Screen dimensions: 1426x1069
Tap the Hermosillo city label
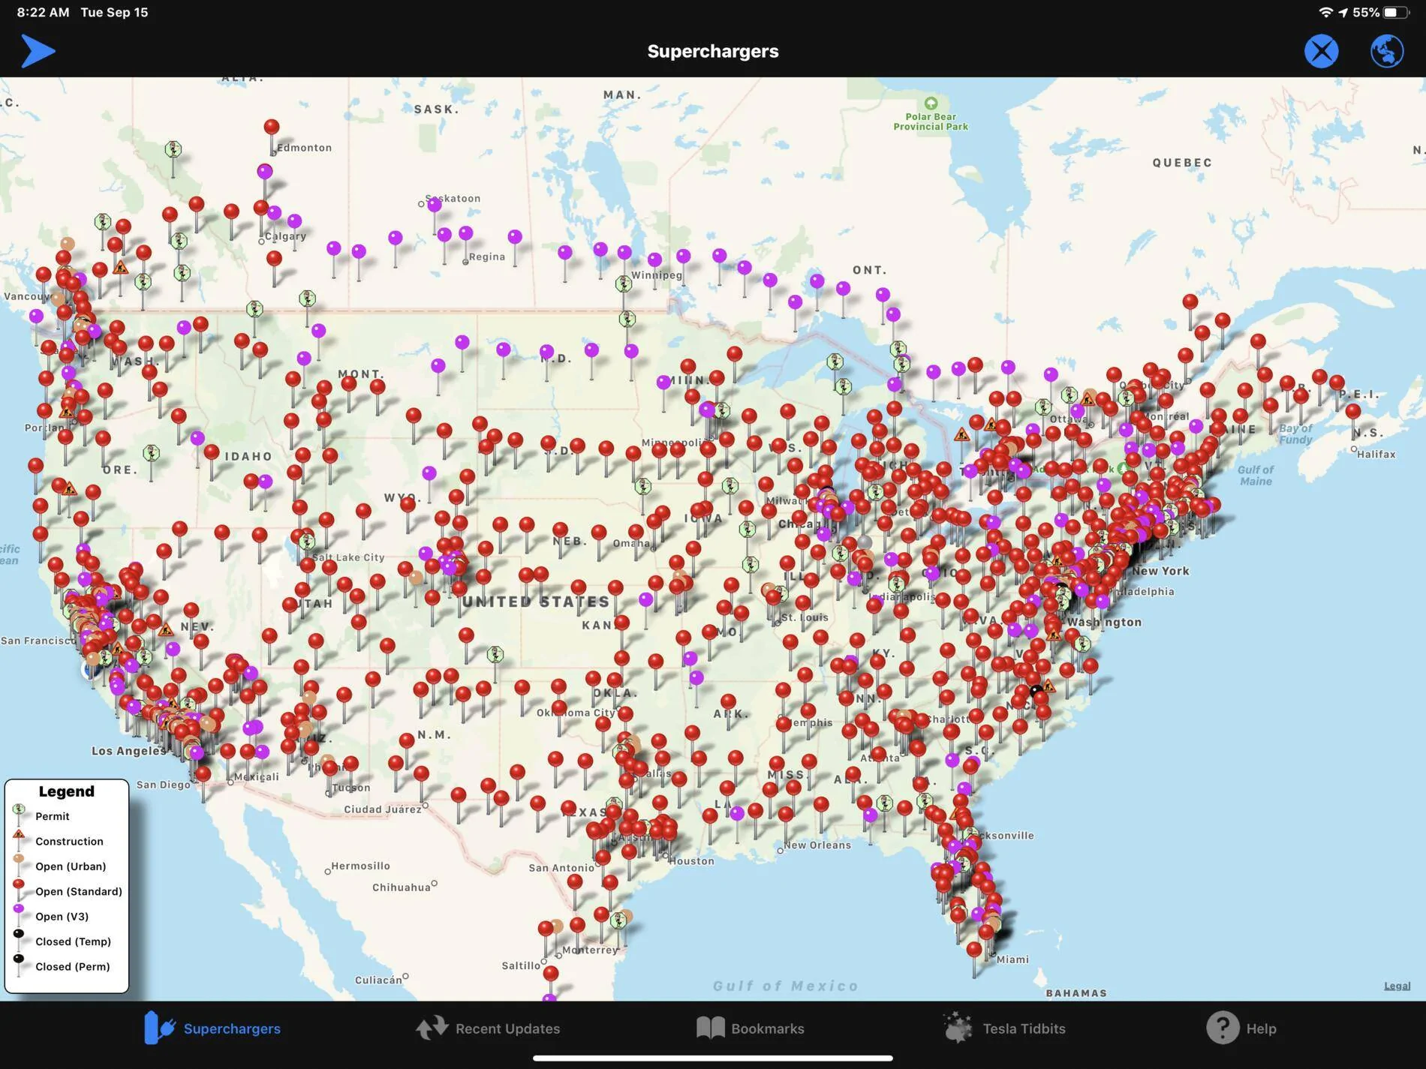coord(360,866)
